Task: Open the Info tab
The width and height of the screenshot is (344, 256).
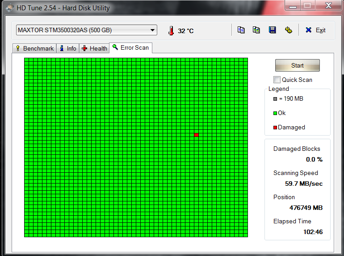Action: coord(68,48)
